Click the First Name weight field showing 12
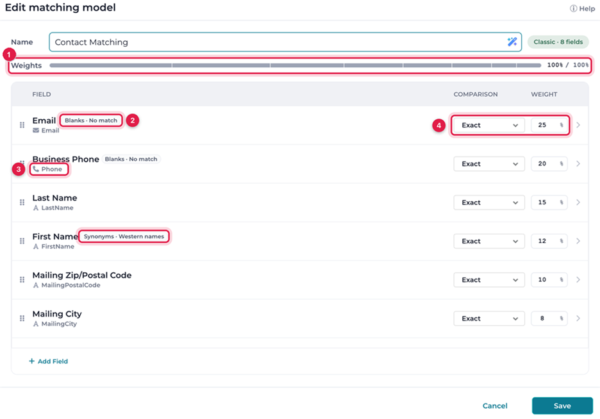 click(x=549, y=241)
